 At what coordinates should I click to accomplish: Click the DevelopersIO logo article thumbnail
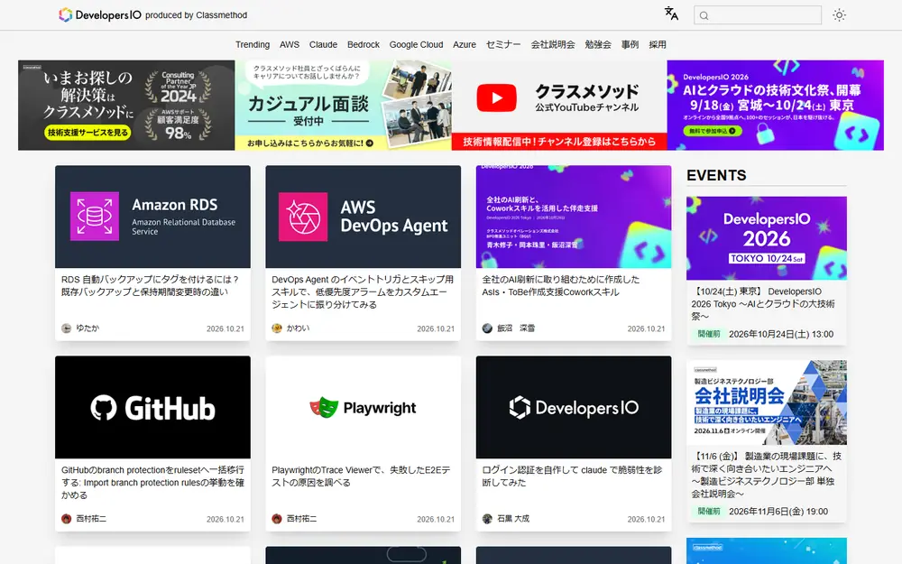click(x=574, y=407)
